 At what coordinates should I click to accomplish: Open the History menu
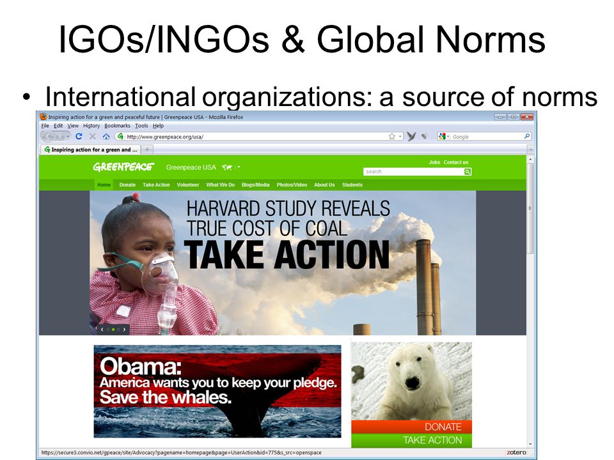point(91,126)
